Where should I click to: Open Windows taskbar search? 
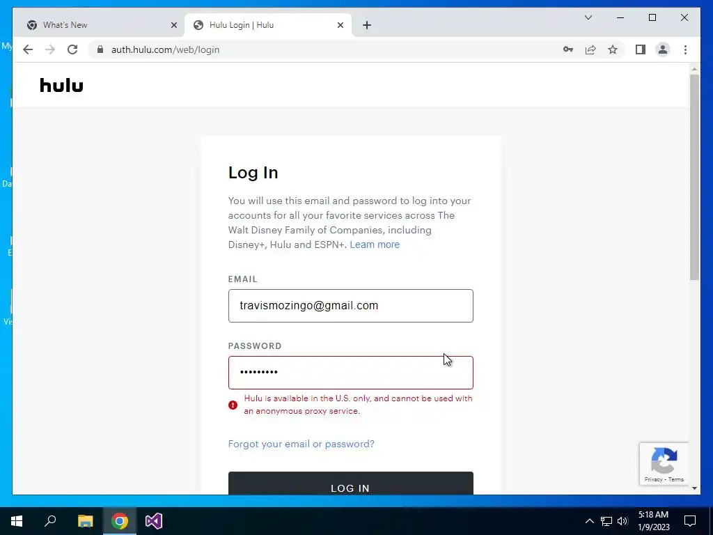pyautogui.click(x=50, y=521)
